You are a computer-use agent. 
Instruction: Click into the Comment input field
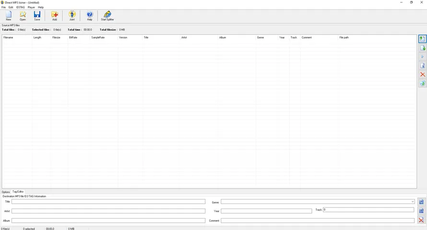[x=318, y=220]
